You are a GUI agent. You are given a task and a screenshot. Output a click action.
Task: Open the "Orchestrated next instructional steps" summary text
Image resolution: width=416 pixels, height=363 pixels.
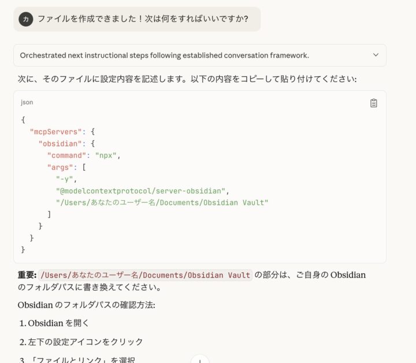click(164, 56)
